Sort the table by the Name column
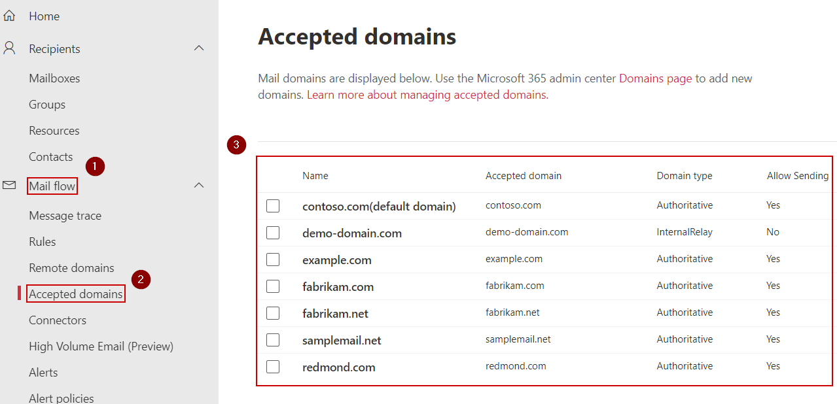Screen dimensions: 837x404 tap(315, 175)
